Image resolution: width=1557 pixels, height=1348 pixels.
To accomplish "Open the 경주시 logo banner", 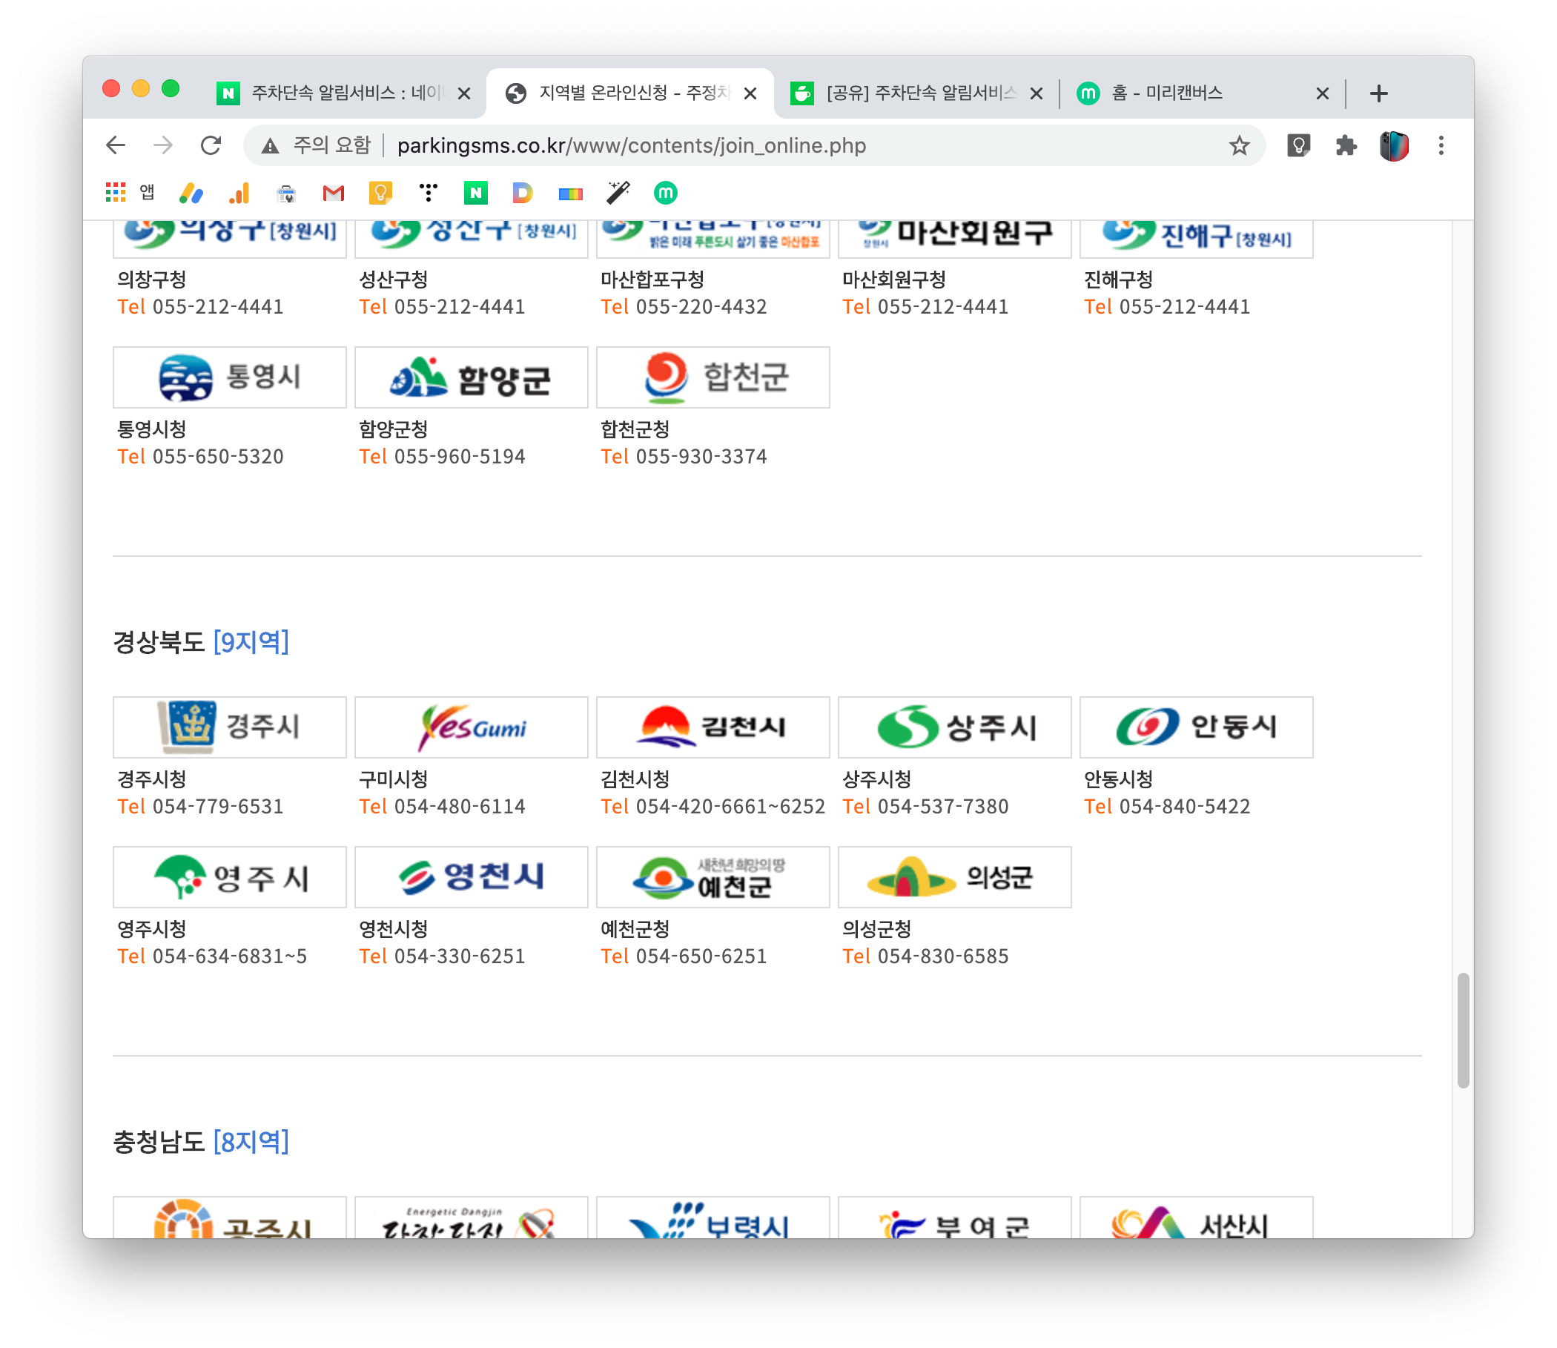I will coord(229,726).
